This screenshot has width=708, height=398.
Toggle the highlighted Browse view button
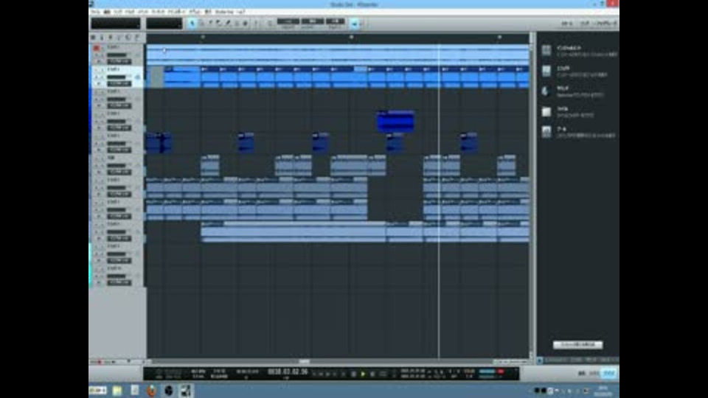[609, 373]
